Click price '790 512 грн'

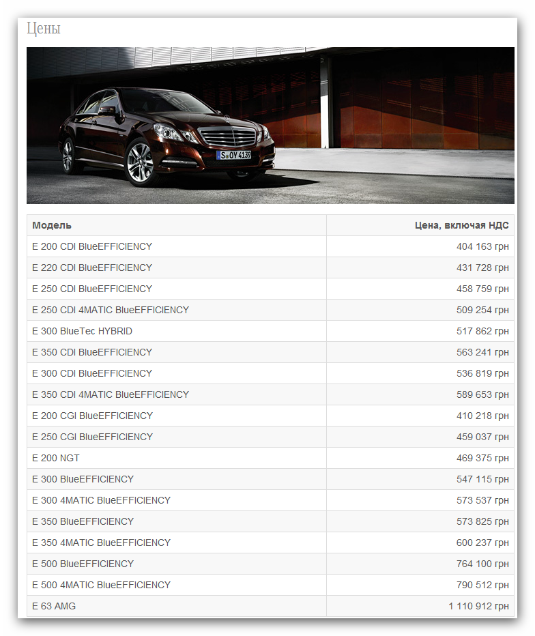(x=482, y=585)
